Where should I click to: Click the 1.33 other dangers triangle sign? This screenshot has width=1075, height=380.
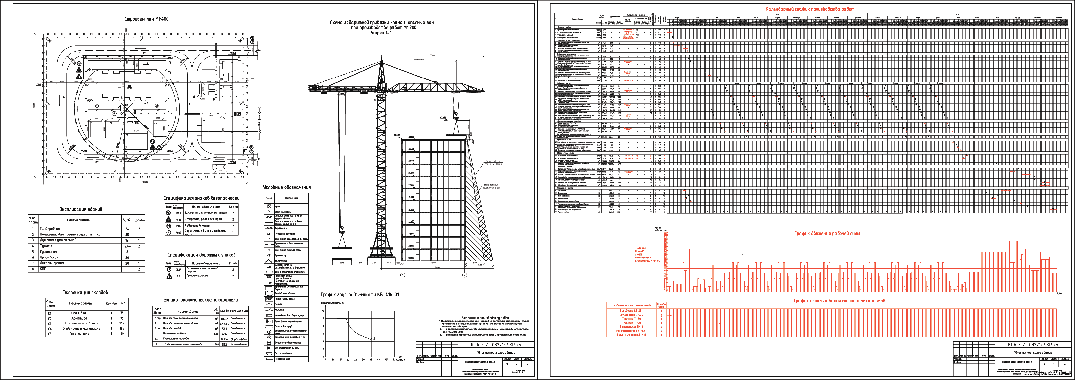tap(169, 276)
